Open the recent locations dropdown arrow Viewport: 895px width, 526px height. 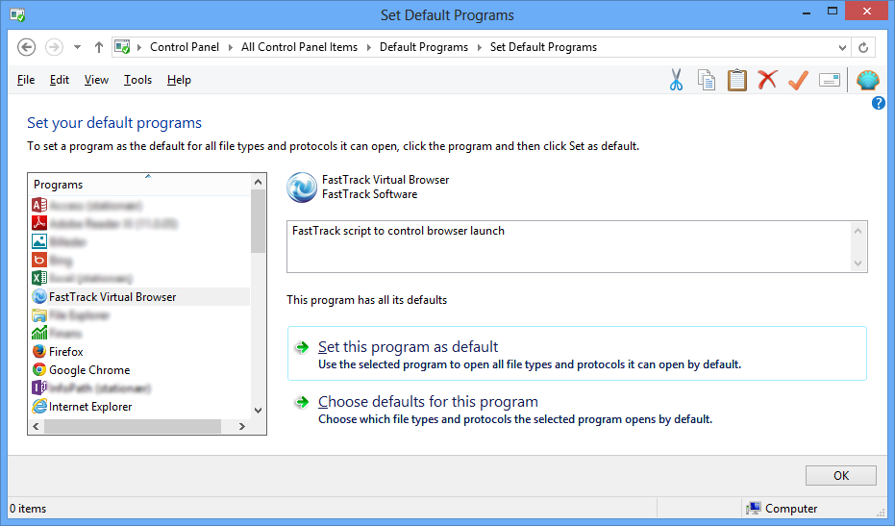pos(77,47)
